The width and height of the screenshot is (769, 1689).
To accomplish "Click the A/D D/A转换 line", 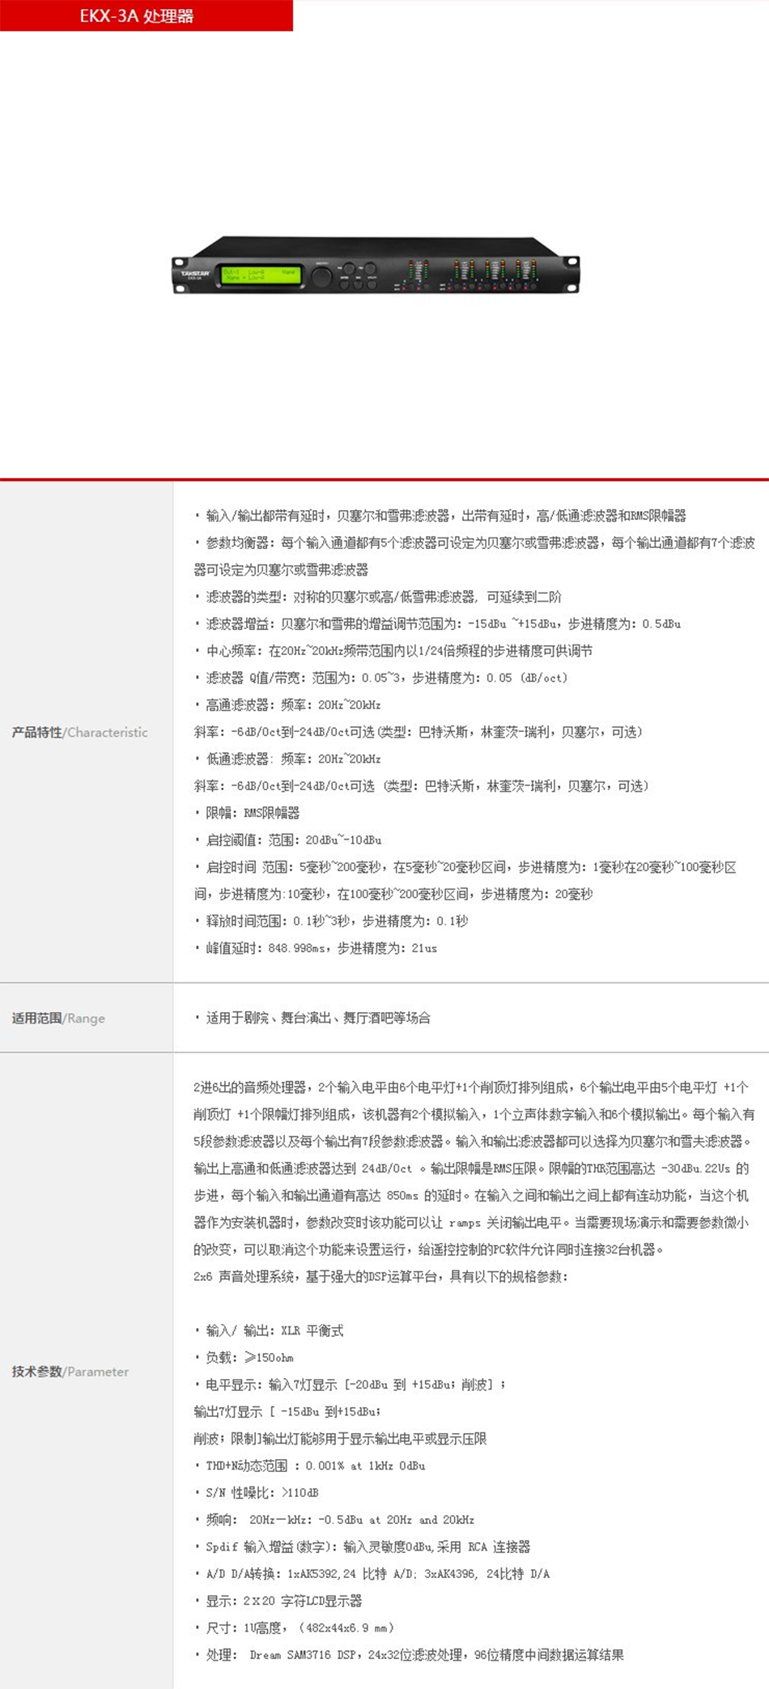I will [372, 1574].
